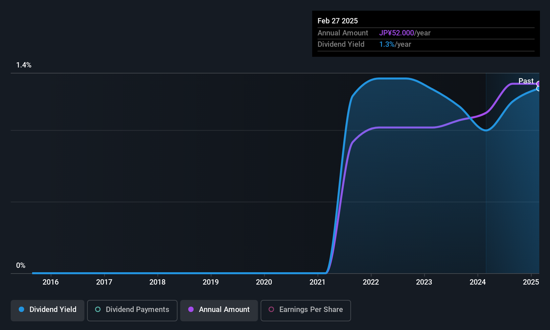This screenshot has height=330, width=550.
Task: Select the purple Annual Amount endpoint marker
Action: click(539, 84)
